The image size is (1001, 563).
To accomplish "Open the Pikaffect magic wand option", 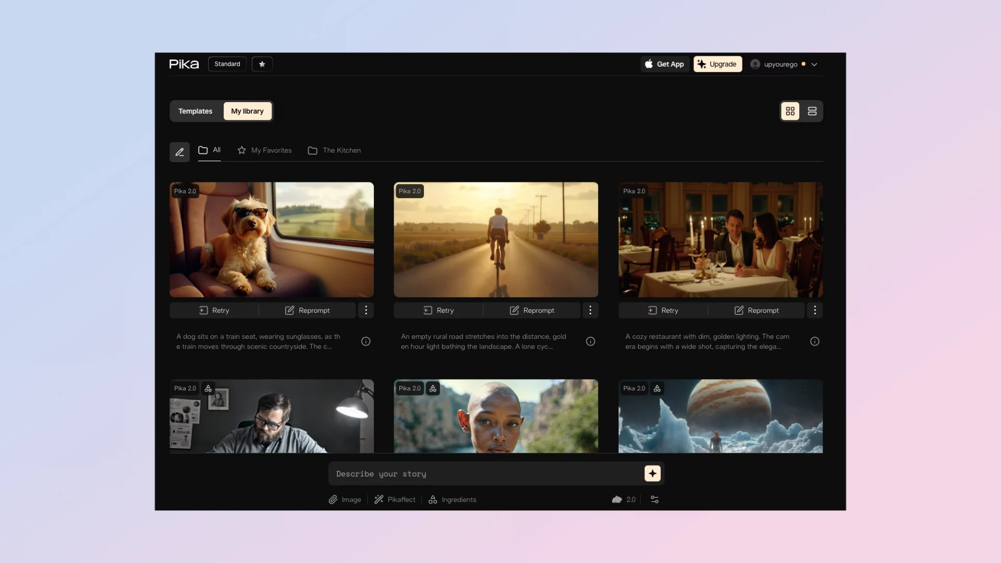I will pos(395,499).
